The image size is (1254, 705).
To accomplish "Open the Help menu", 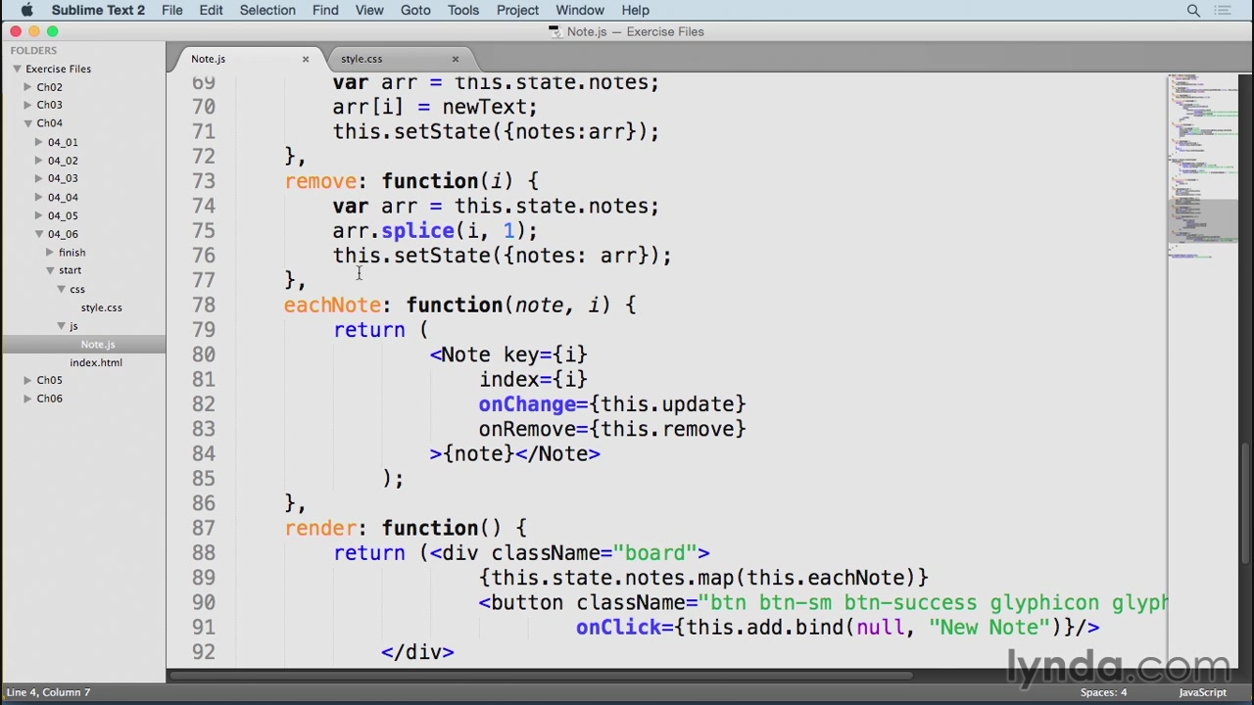I will click(635, 10).
